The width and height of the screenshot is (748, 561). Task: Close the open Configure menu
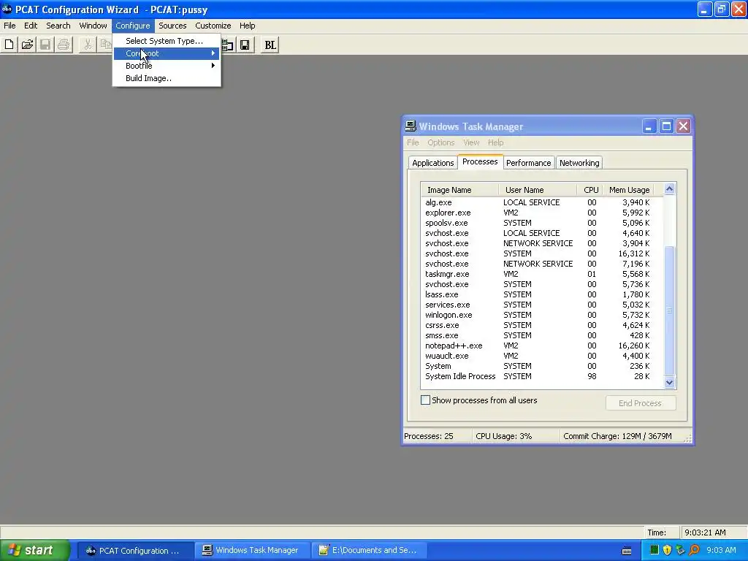pyautogui.click(x=133, y=26)
